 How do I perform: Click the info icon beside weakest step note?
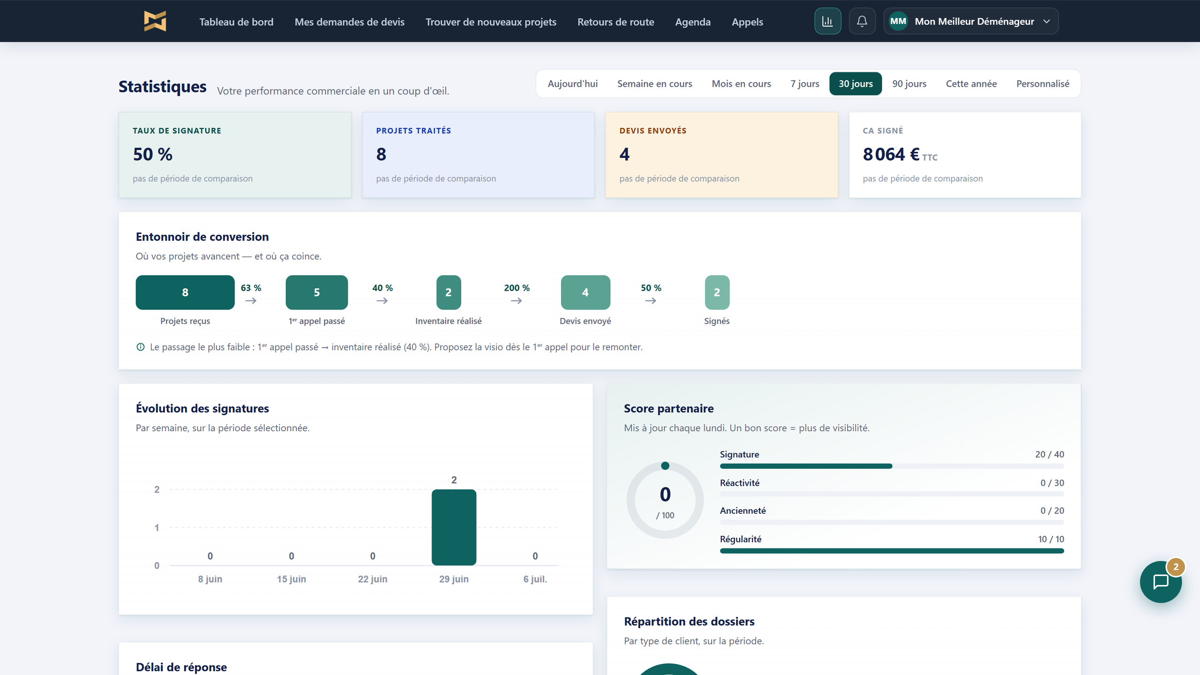click(140, 347)
